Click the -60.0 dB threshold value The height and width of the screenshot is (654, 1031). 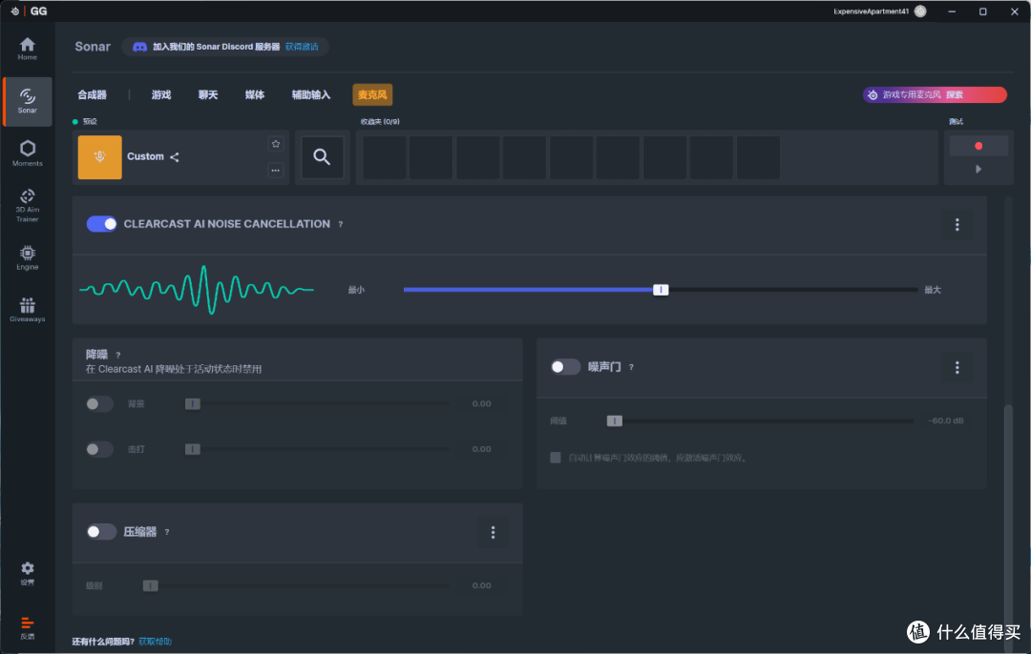tap(945, 420)
